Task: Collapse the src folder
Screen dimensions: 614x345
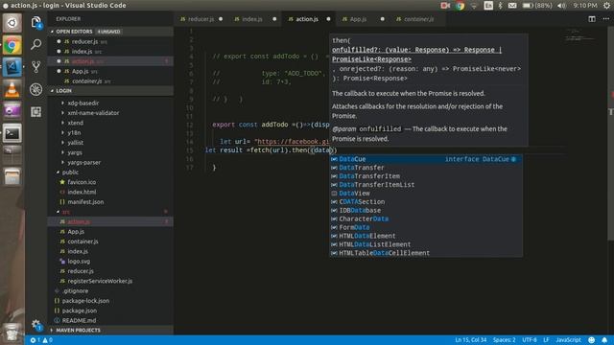Action: tap(65, 212)
